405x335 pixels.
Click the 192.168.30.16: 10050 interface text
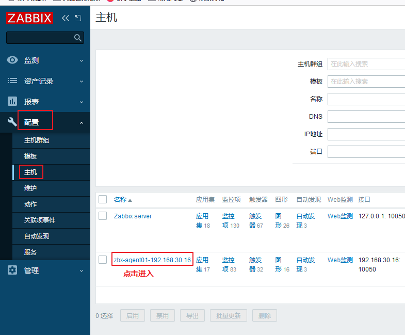coord(379,265)
